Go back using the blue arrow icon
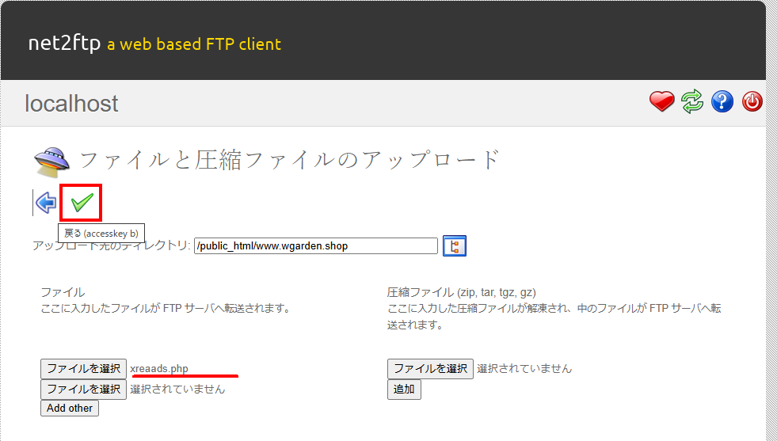 (46, 203)
